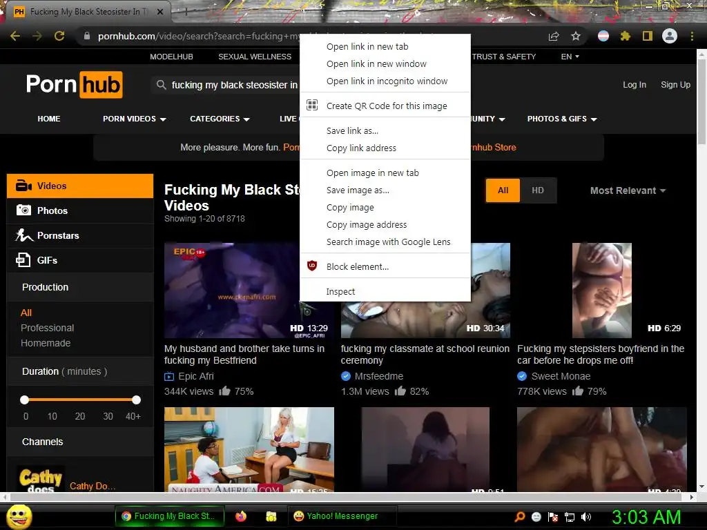This screenshot has width=707, height=530.
Task: Filter Production by Homemade
Action: (46, 344)
